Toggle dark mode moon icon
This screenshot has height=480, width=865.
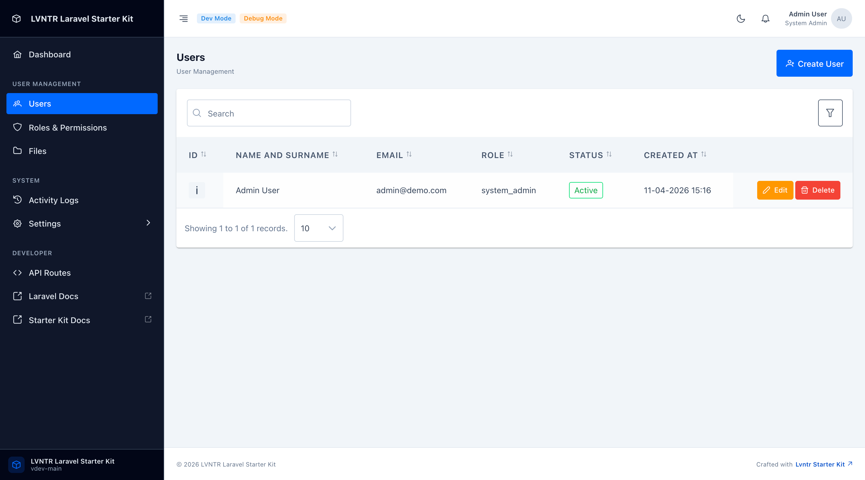[740, 19]
